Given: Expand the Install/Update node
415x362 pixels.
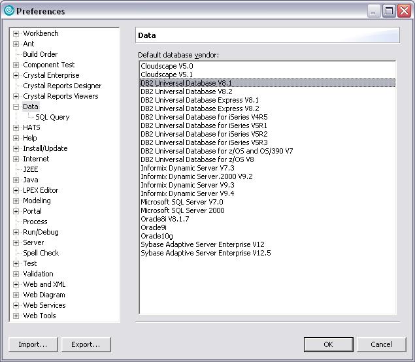Looking at the screenshot, I should click(16, 148).
